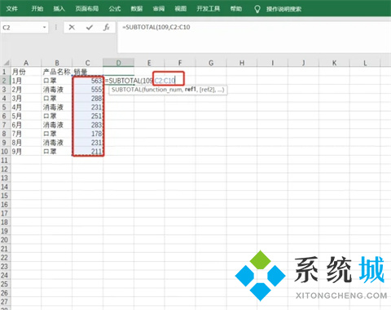Click the 操作说明搜索 search box
Viewport: 391px width, 310px height.
tap(283, 9)
